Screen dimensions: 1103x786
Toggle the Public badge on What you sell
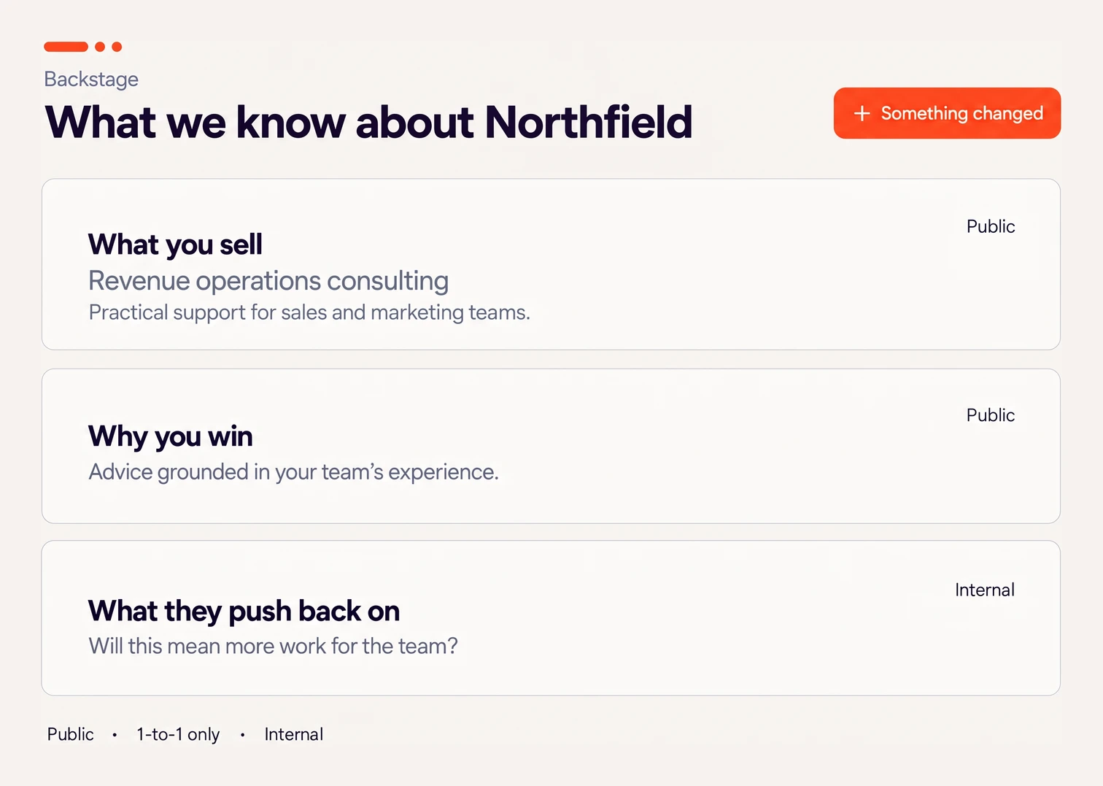(x=990, y=226)
